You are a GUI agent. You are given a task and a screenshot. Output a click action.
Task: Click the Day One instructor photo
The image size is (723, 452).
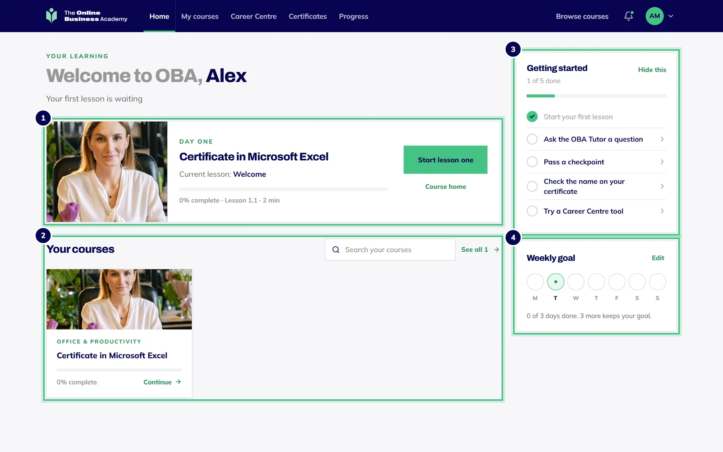pyautogui.click(x=107, y=172)
